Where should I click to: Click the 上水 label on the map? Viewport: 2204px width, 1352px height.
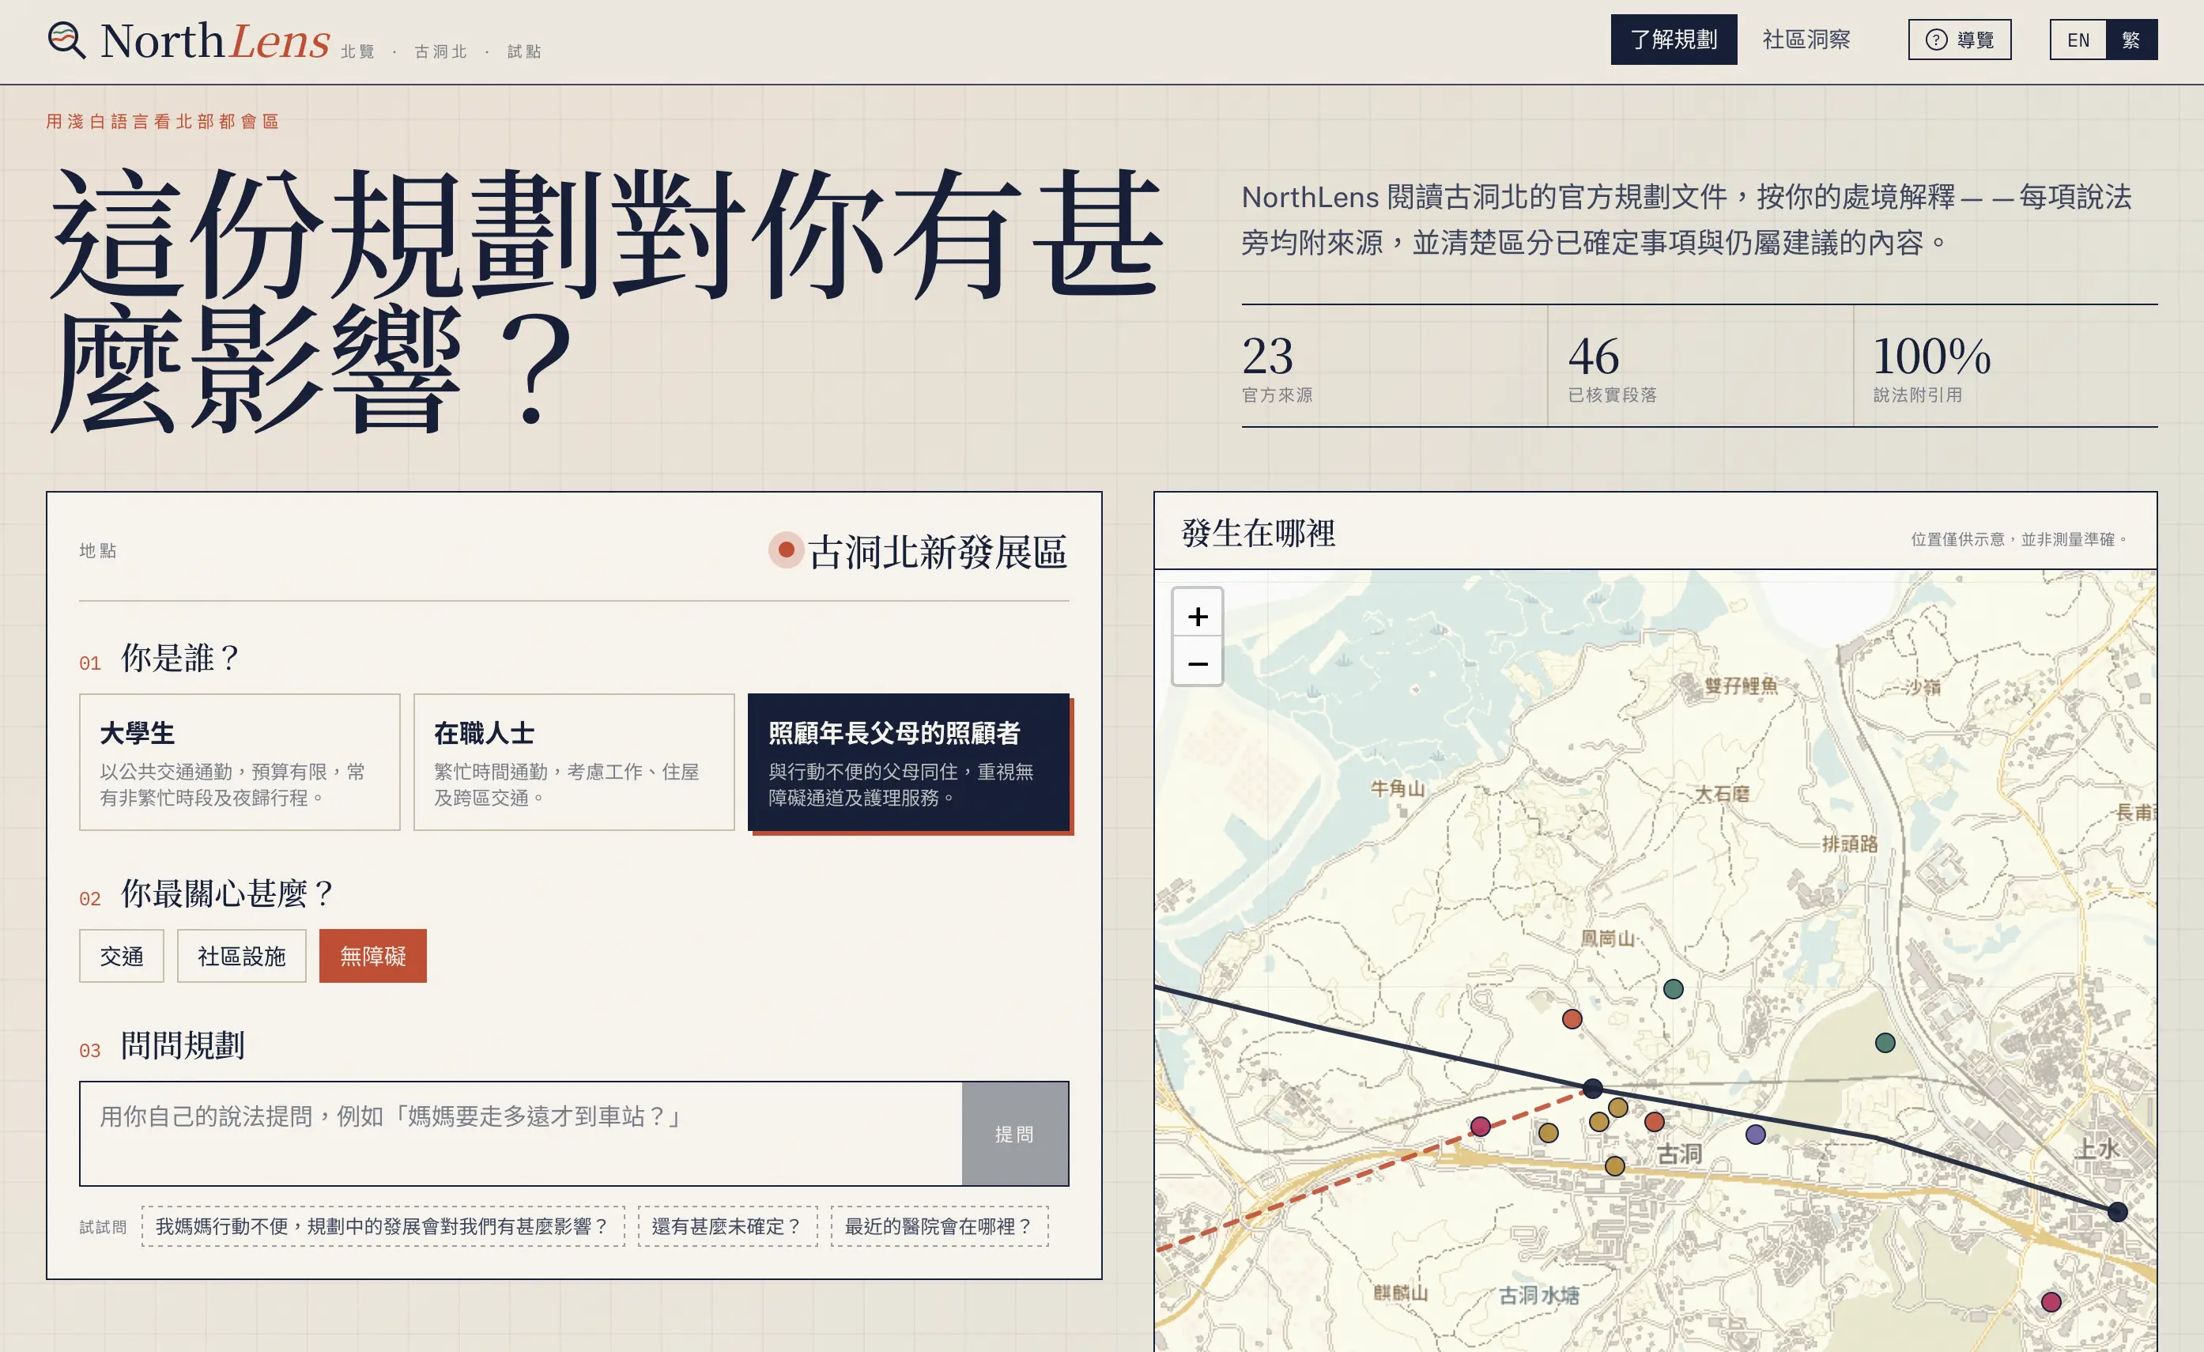(2096, 1148)
